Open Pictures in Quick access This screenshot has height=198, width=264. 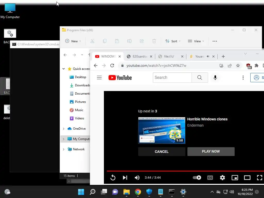pos(78,102)
